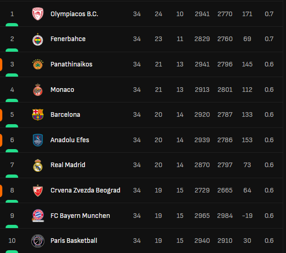Open the Olympiacos B.C. team name link
286x253 pixels.
click(x=74, y=14)
